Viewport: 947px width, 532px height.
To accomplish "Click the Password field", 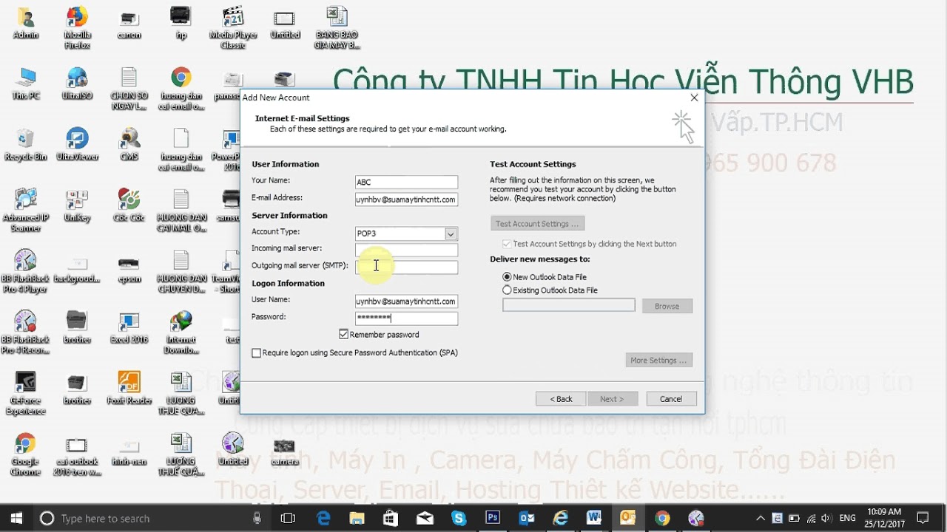I will point(406,318).
